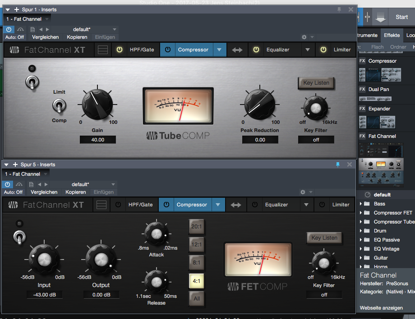Toggle HPF/Gate power in Spur 1

pyautogui.click(x=120, y=50)
